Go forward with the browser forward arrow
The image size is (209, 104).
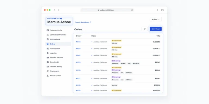59,10
